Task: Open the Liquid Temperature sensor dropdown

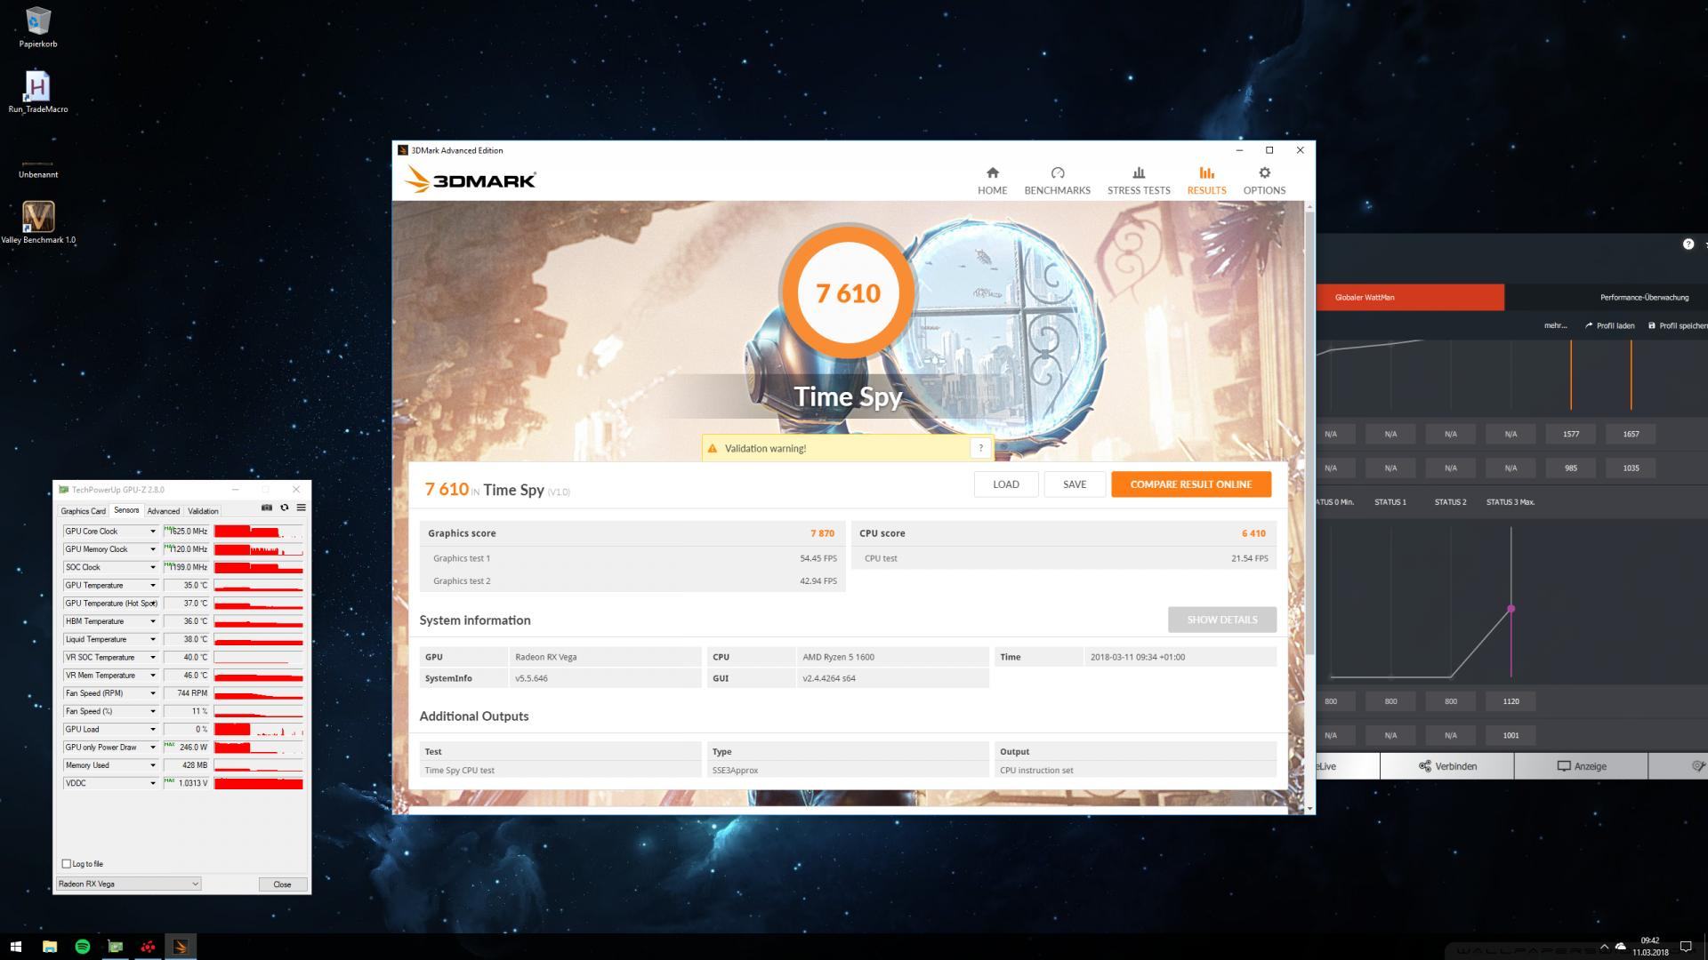Action: [x=152, y=639]
